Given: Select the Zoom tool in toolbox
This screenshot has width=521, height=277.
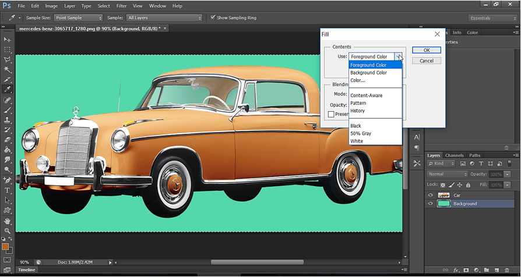Looking at the screenshot, I should tap(7, 230).
